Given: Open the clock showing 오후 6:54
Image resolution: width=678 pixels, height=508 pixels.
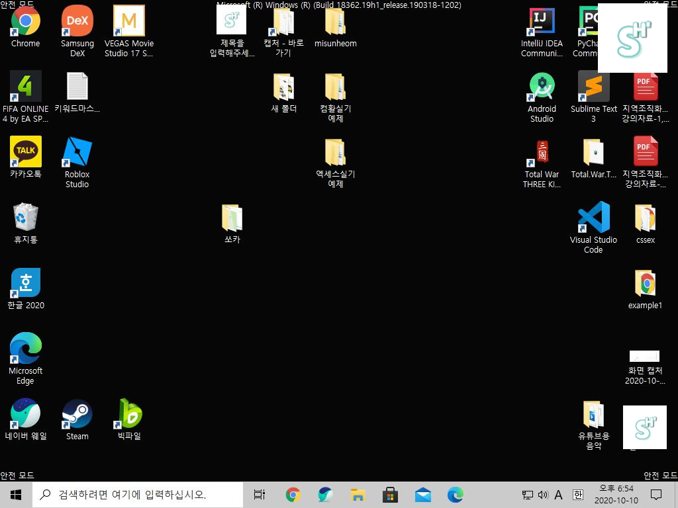Looking at the screenshot, I should point(616,495).
